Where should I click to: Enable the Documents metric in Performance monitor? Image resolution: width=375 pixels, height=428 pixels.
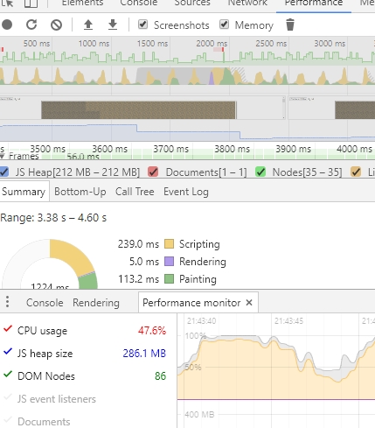point(8,420)
